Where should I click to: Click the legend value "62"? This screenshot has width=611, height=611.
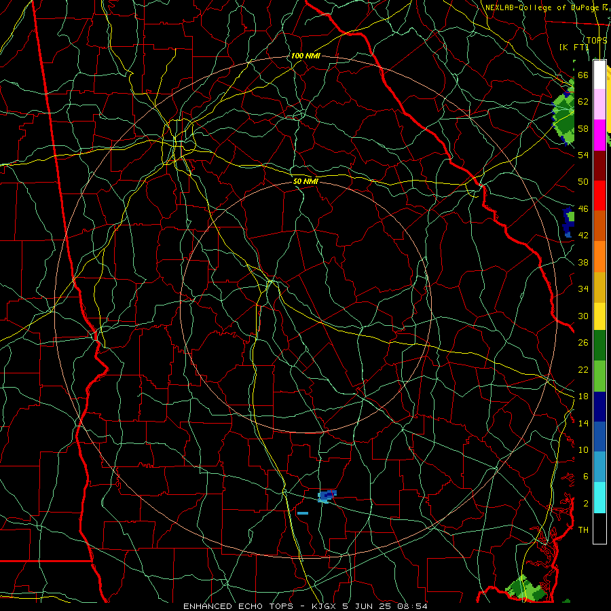coord(583,102)
